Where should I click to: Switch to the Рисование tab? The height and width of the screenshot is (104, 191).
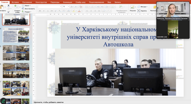(x=27, y=2)
